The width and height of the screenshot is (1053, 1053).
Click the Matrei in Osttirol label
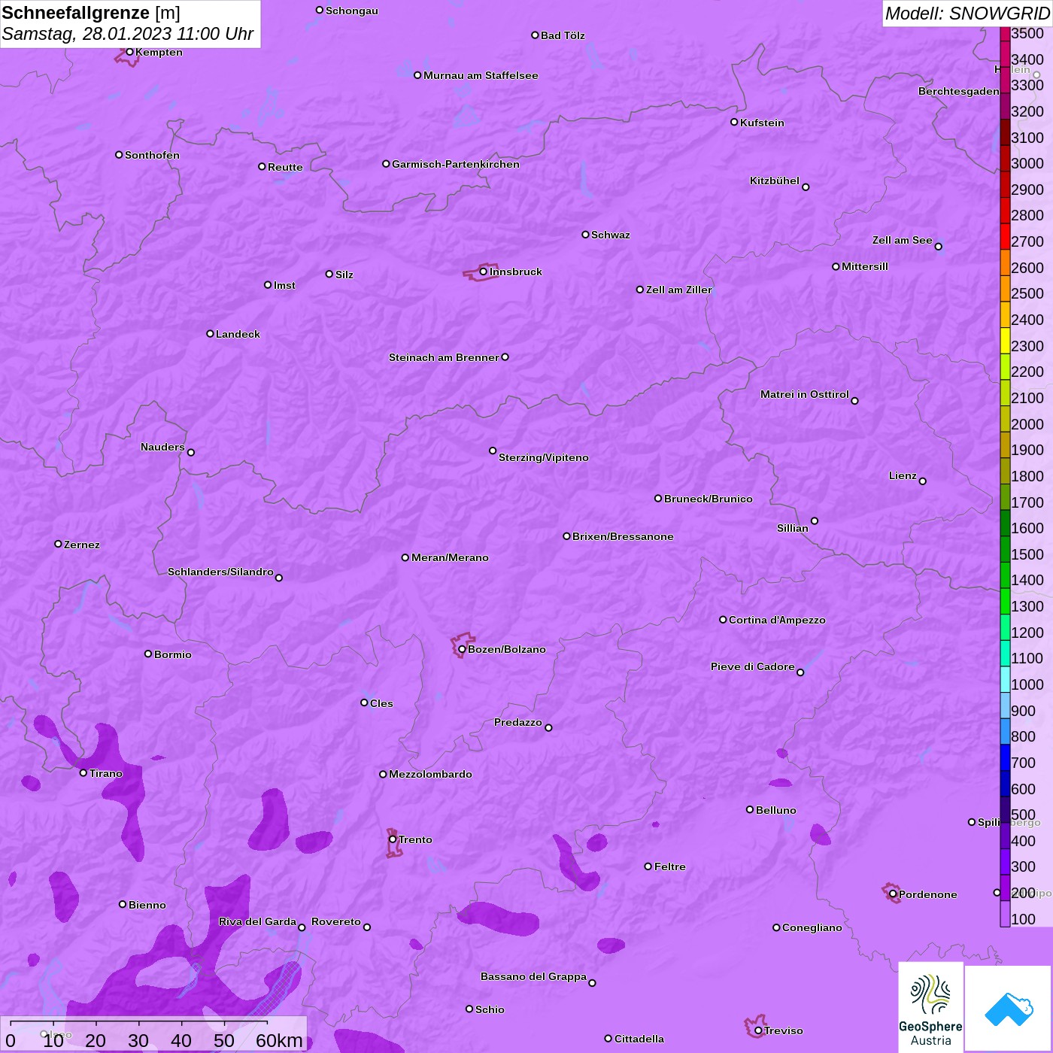tap(805, 394)
